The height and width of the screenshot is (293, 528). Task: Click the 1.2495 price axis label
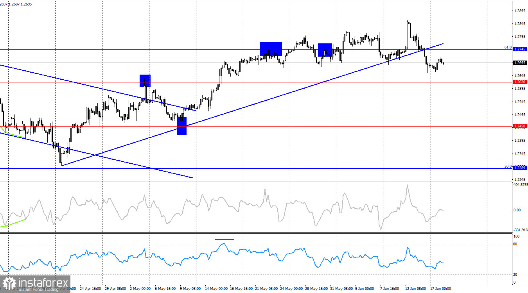coord(520,114)
